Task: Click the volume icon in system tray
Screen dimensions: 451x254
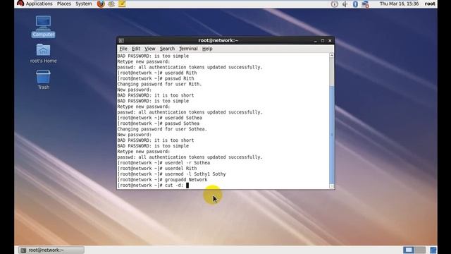Action: click(345, 4)
